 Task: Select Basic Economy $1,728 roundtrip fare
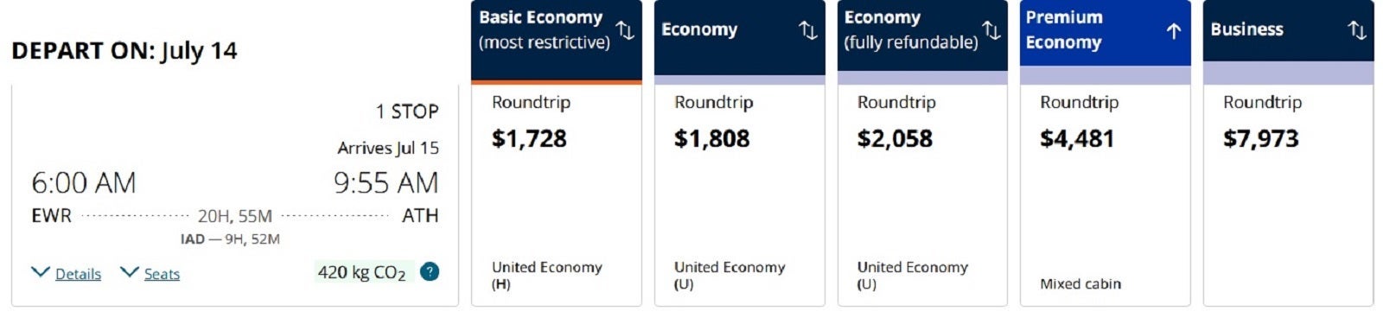point(557,195)
